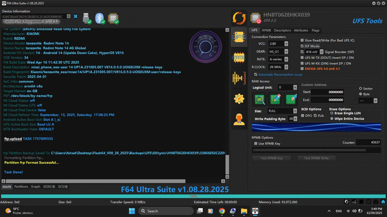The width and height of the screenshot is (387, 217).
Task: Toggle Signal Booster (ISP) checkbox
Action: point(302,52)
